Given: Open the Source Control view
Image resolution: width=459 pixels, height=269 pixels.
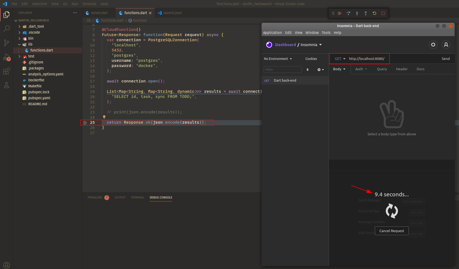Looking at the screenshot, I should pyautogui.click(x=7, y=43).
